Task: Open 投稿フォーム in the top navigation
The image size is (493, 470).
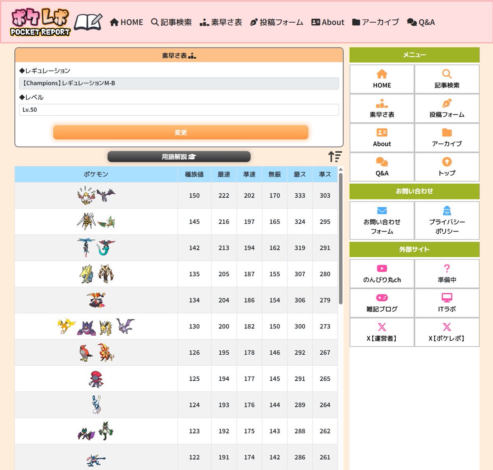Action: tap(276, 22)
